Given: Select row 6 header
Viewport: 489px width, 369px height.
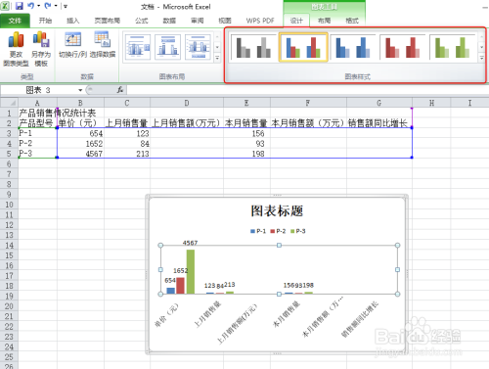Looking at the screenshot, I should click(x=9, y=163).
